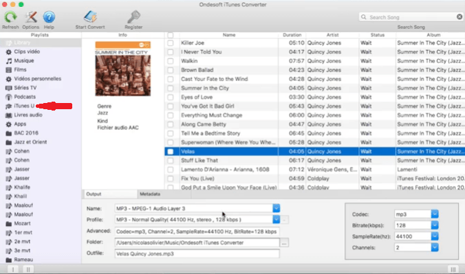Click the Register key icon
This screenshot has height=274, width=465.
coord(133,16)
